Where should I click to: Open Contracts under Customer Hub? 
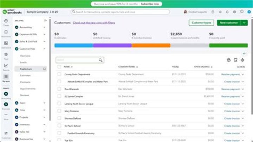click(x=25, y=82)
